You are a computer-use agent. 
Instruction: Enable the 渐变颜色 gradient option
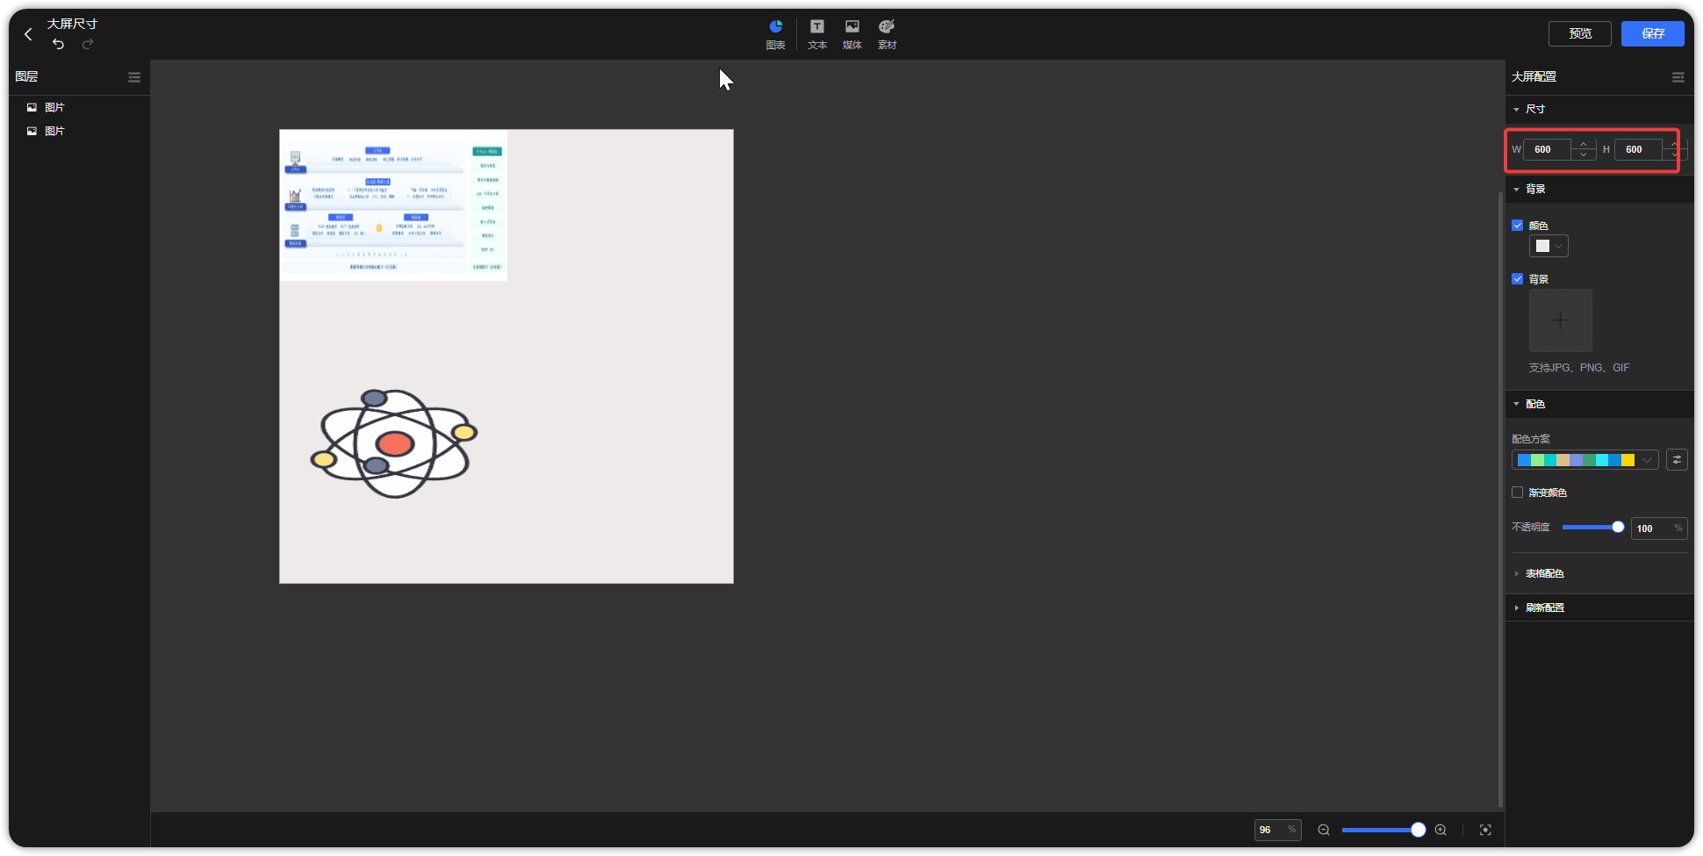tap(1518, 492)
